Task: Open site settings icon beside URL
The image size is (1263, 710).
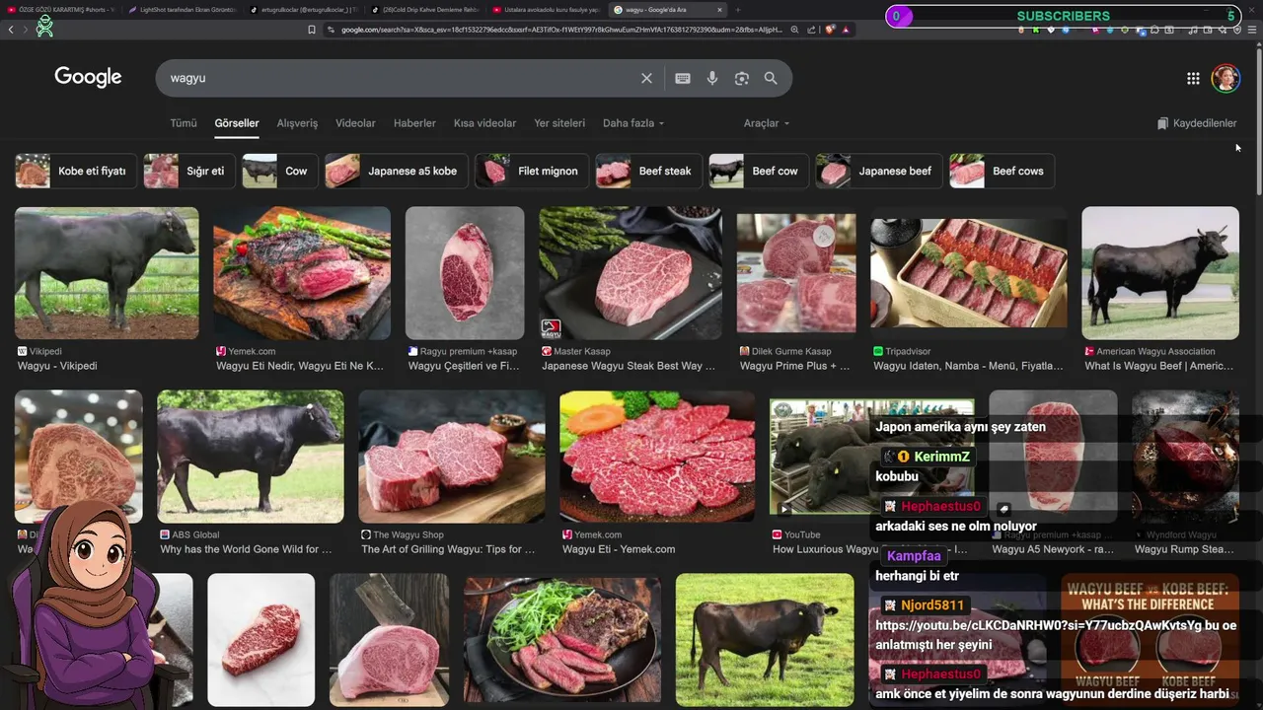Action: [331, 30]
